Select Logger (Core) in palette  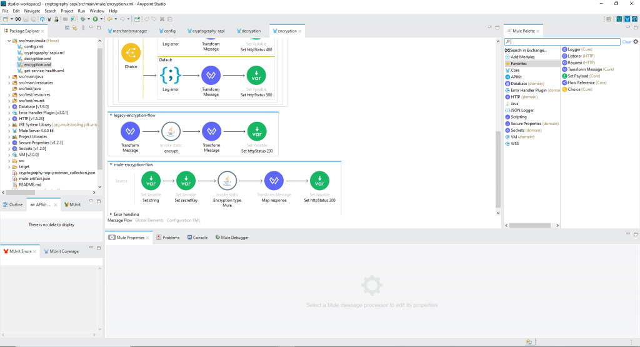tap(577, 49)
